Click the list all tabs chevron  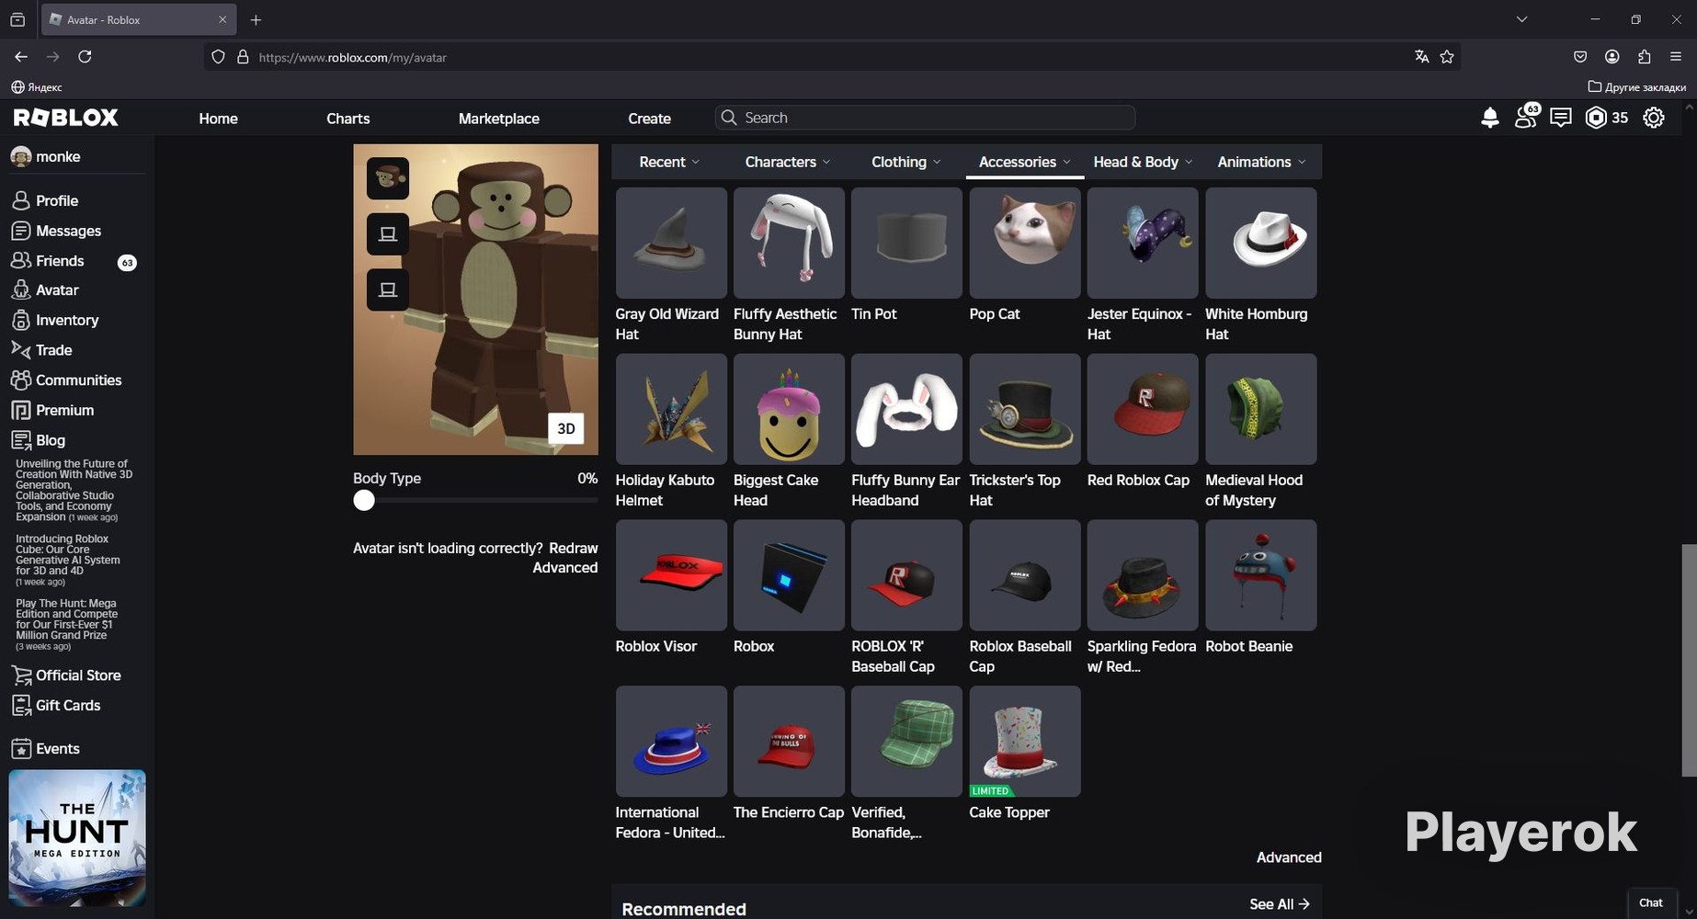pyautogui.click(x=1522, y=19)
